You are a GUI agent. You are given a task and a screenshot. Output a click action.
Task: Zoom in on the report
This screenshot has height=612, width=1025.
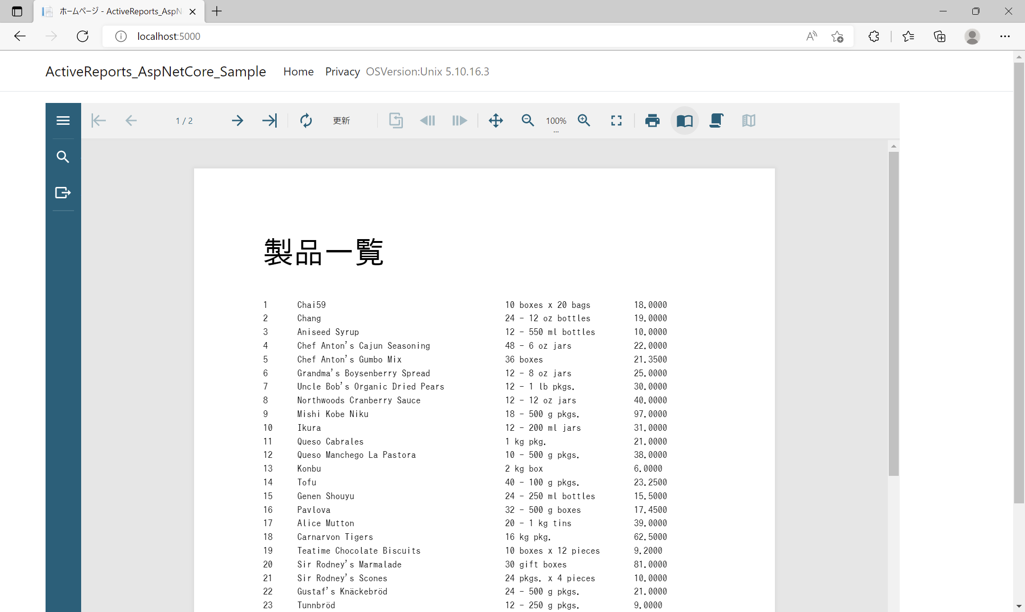(x=584, y=121)
